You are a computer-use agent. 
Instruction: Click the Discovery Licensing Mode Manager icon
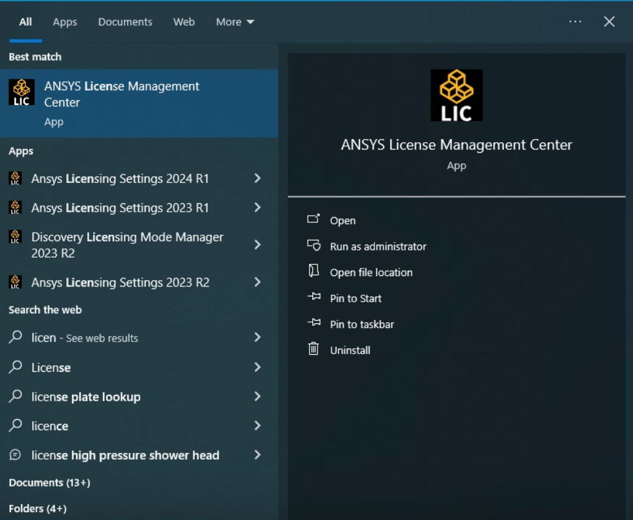[x=15, y=237]
